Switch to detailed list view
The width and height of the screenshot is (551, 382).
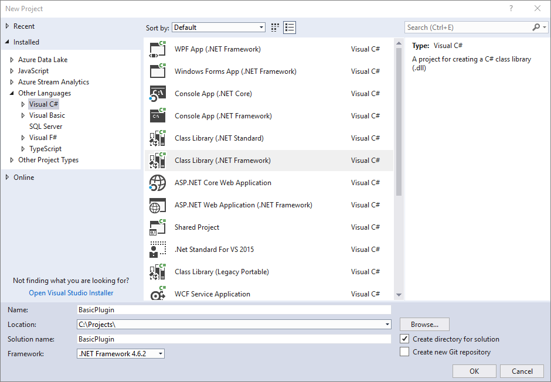[289, 27]
